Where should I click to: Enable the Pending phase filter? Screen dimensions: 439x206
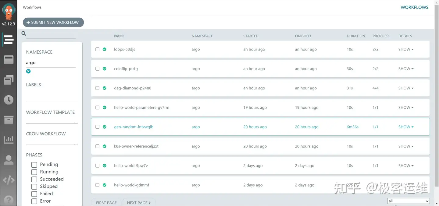pyautogui.click(x=34, y=165)
